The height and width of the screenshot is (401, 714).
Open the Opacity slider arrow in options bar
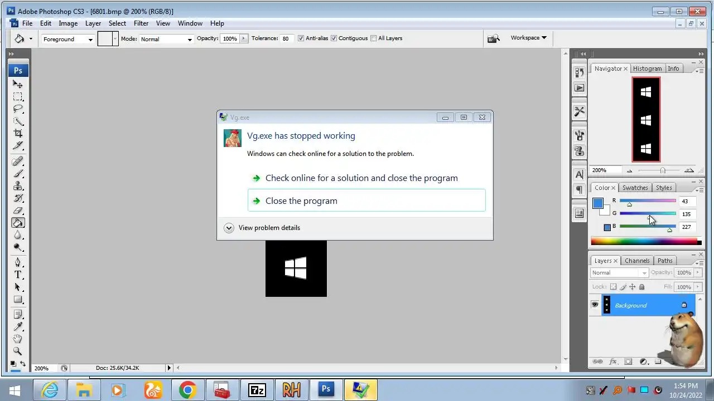[243, 38]
